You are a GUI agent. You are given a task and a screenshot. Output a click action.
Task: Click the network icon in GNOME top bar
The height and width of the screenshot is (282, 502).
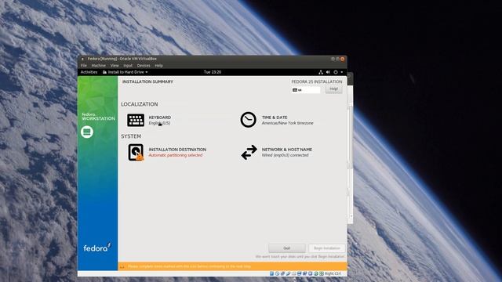point(321,72)
